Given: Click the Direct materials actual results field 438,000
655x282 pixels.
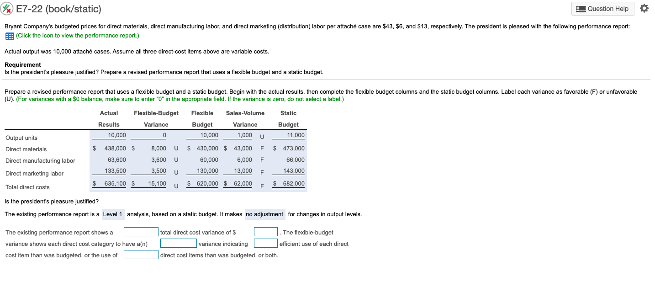Looking at the screenshot, I should [x=114, y=148].
